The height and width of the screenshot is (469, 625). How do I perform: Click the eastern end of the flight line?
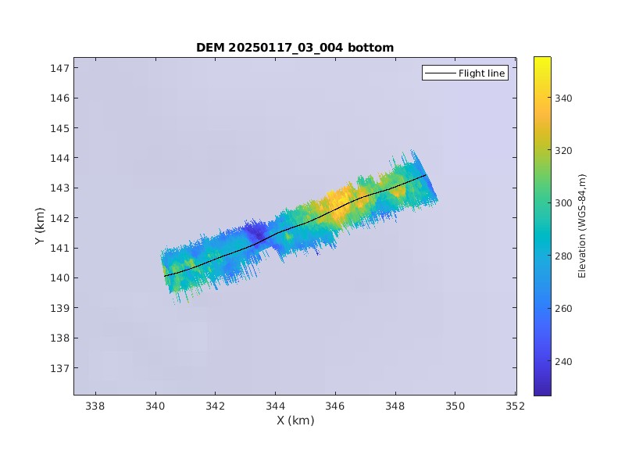pos(425,175)
